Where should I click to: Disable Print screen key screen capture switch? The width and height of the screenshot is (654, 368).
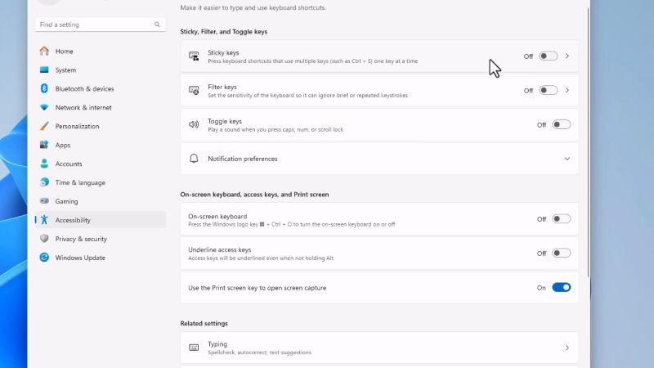[561, 287]
